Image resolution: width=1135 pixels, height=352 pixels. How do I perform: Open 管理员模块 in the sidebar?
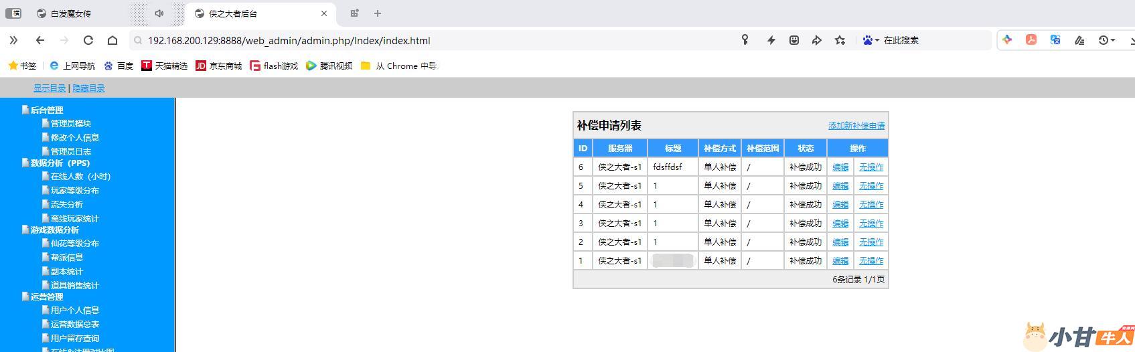70,124
